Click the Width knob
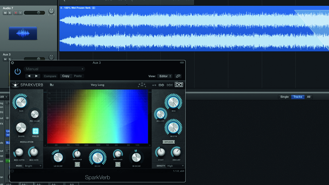329x185 pixels. tap(173, 127)
